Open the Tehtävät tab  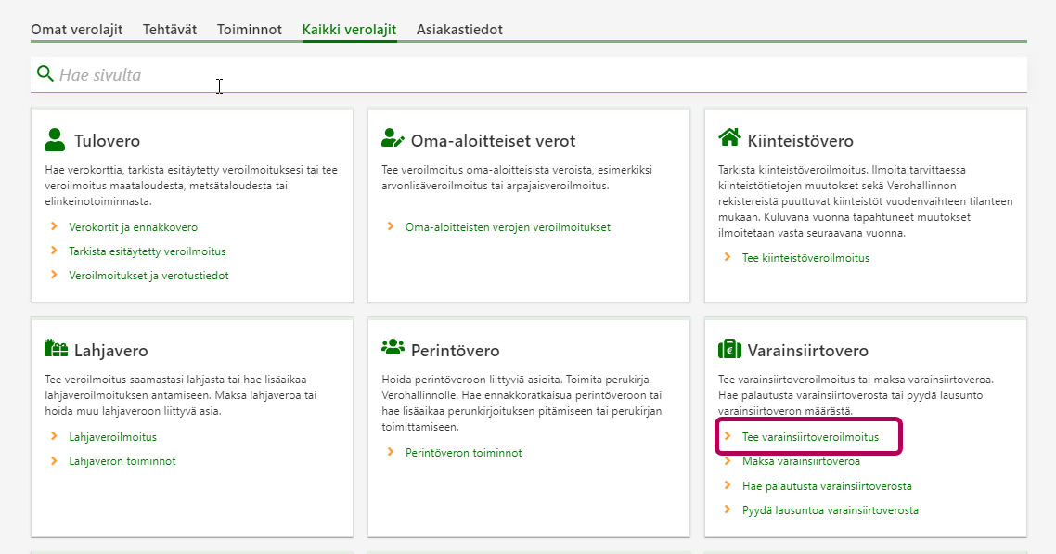coord(170,30)
